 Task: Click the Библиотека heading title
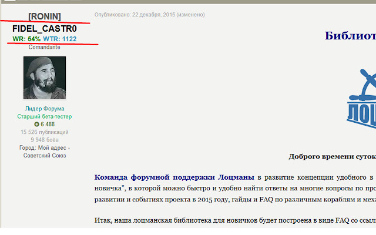pyautogui.click(x=350, y=36)
